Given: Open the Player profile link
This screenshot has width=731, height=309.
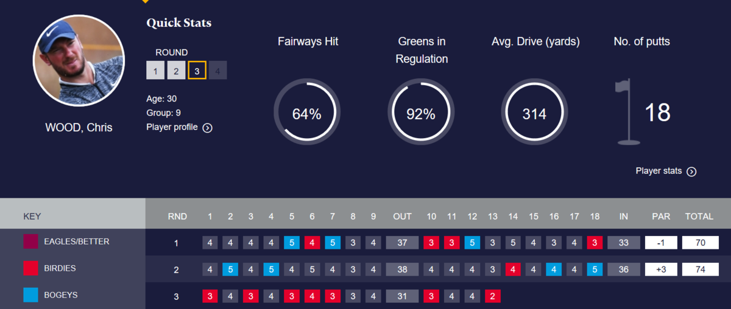Looking at the screenshot, I should coord(172,127).
